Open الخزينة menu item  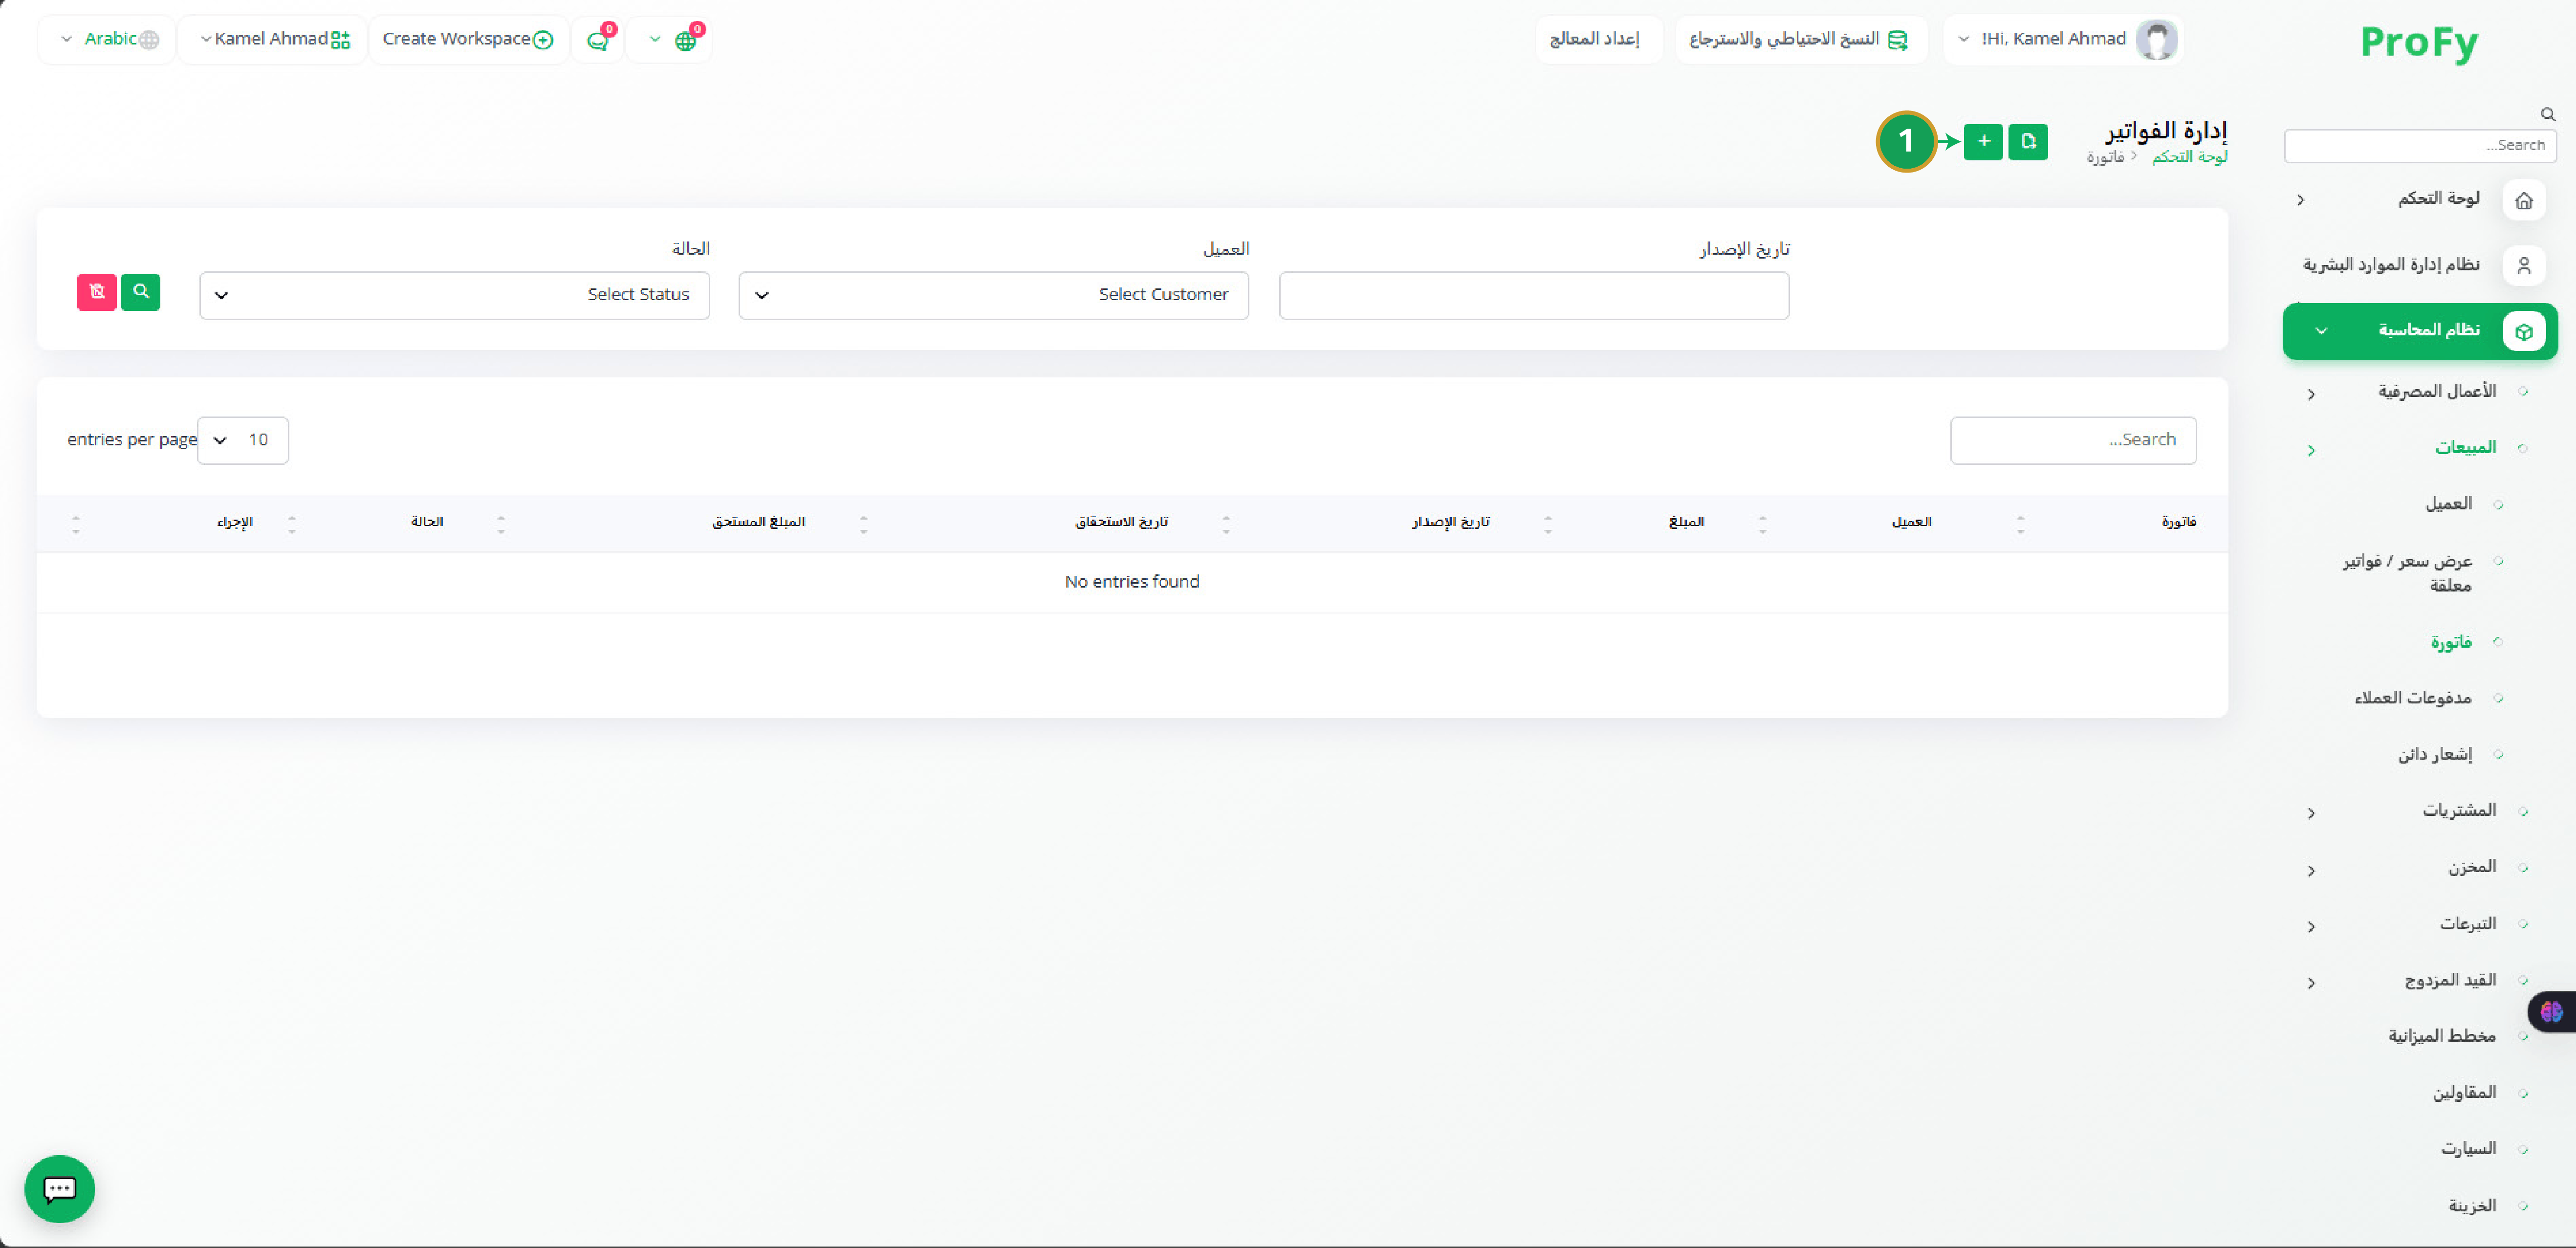(2472, 1206)
